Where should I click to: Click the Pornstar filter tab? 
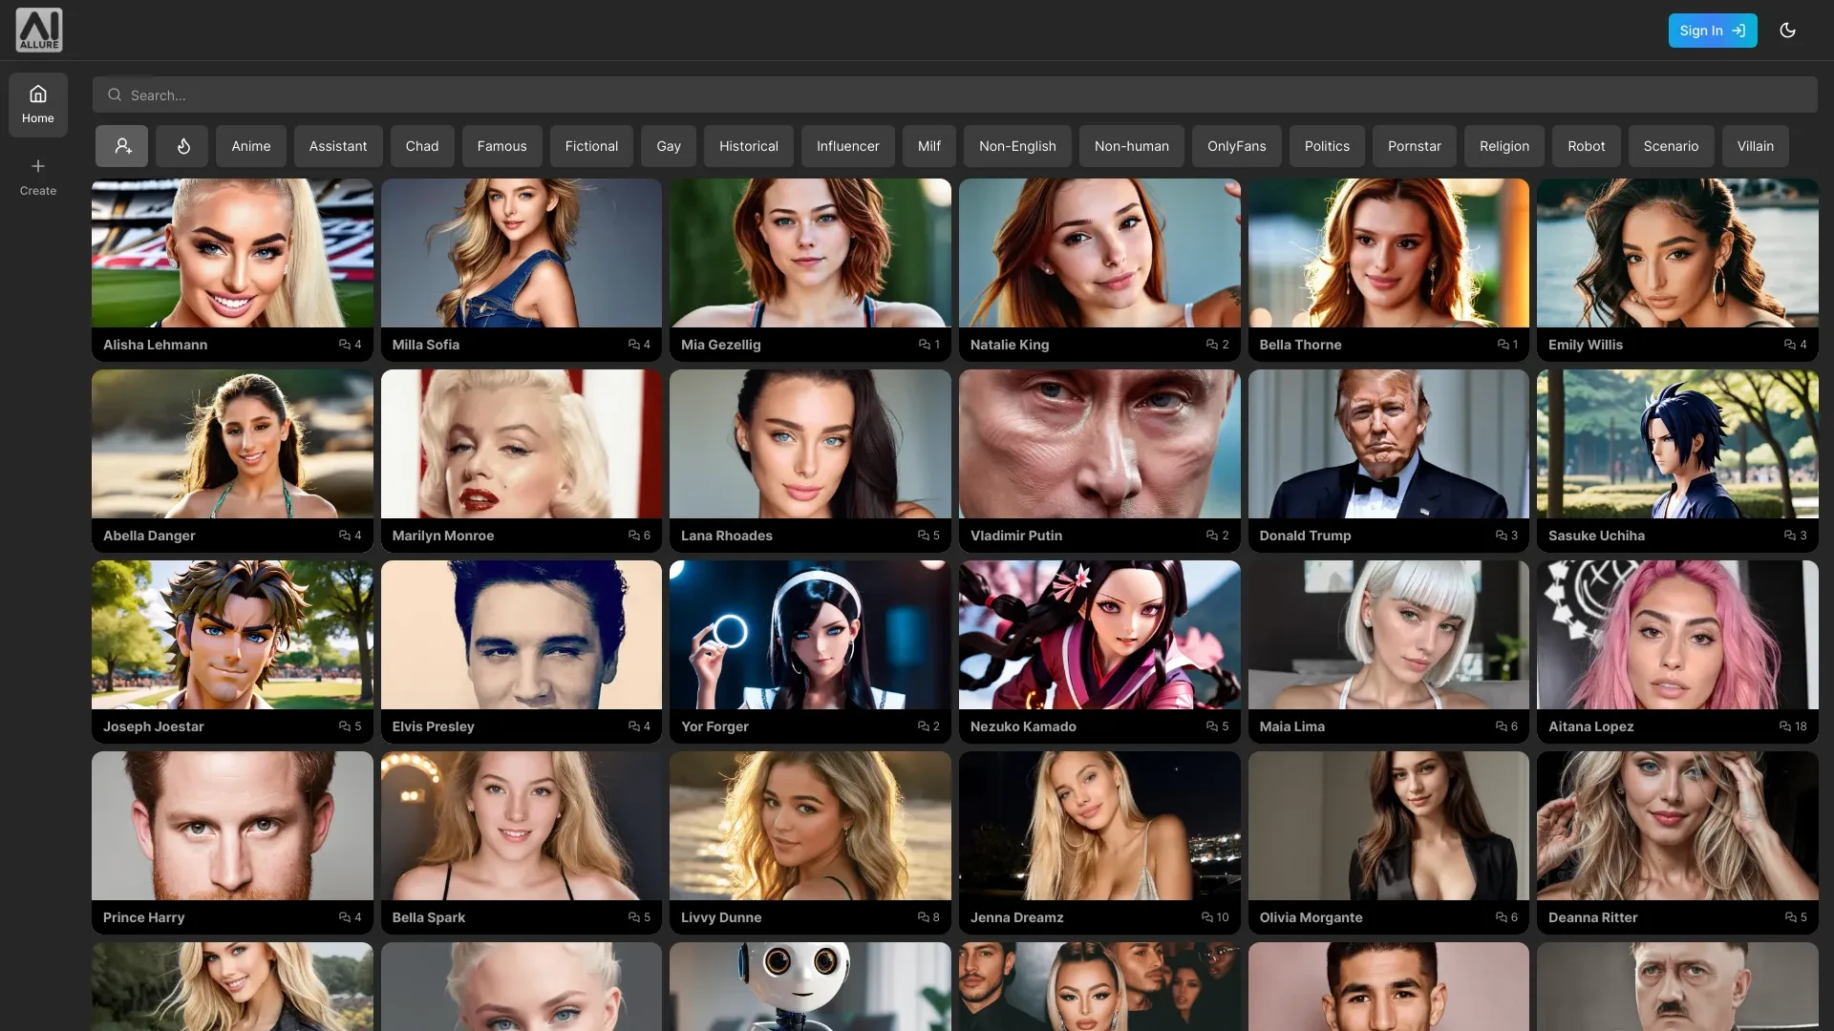point(1414,146)
